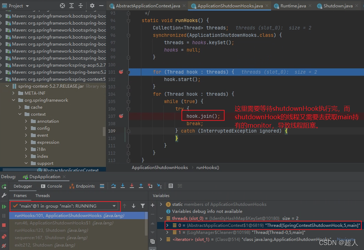Image resolution: width=364 pixels, height=250 pixels.
Task: Collapse the context folder
Action: click(x=20, y=114)
